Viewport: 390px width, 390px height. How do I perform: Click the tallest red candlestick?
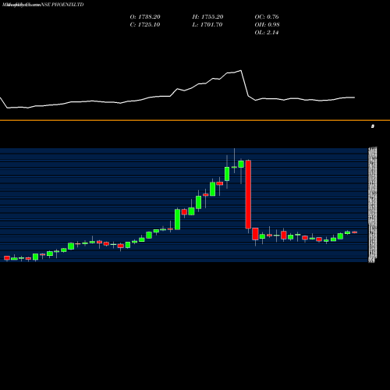(x=248, y=194)
